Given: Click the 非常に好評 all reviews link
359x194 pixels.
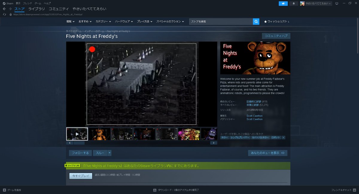Looking at the screenshot, I should point(252,105).
